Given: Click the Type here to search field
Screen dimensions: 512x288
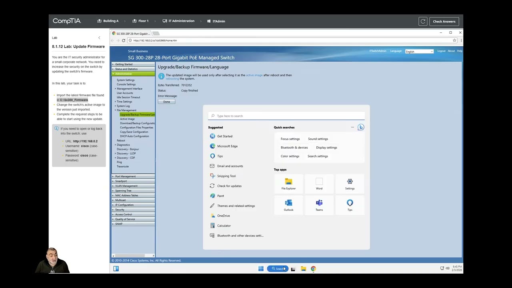Looking at the screenshot, I should pyautogui.click(x=286, y=116).
